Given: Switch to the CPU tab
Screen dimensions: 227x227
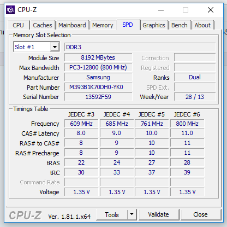Looking at the screenshot, I should click(18, 25).
